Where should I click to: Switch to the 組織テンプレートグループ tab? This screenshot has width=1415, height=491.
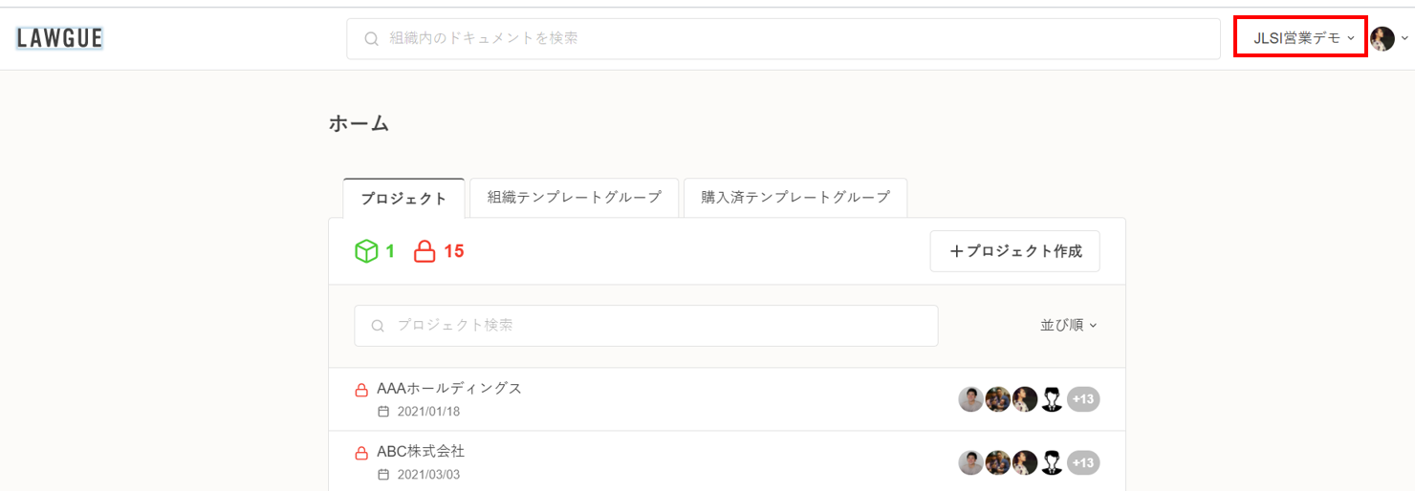[x=574, y=198]
